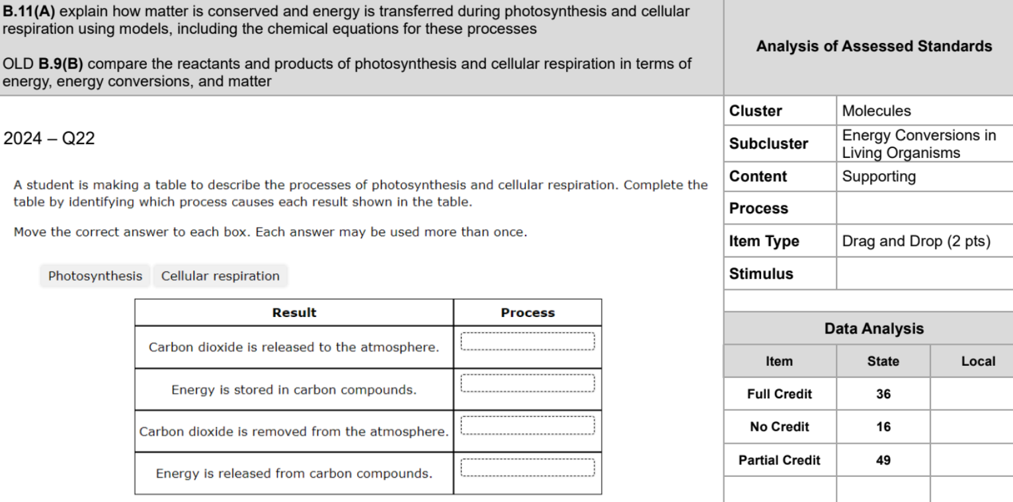This screenshot has height=502, width=1013.
Task: Click drop box for carbon dioxide removed row
Action: 528,425
